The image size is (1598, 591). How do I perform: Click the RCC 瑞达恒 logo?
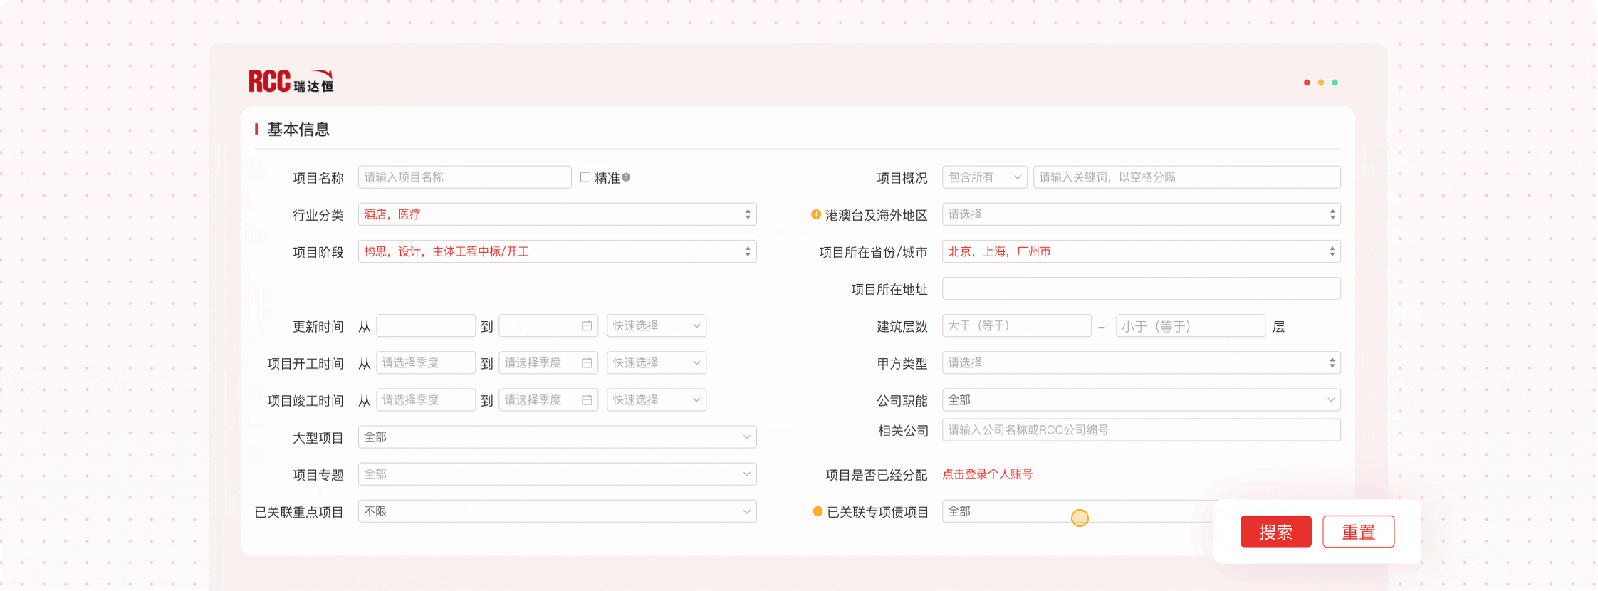click(x=291, y=82)
